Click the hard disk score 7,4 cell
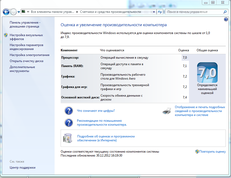This screenshot has height=178, width=231. [185, 97]
